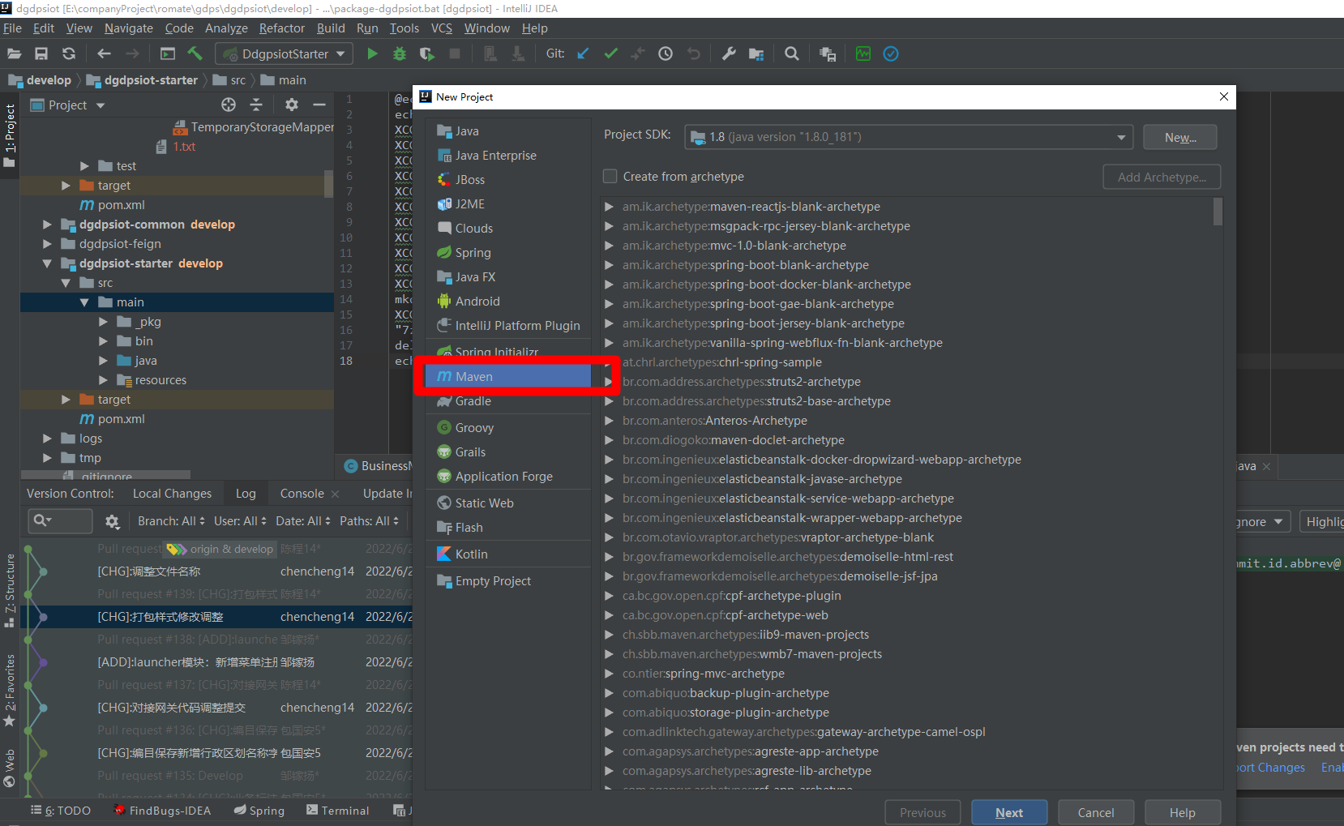The image size is (1344, 826).
Task: Expand spring-boot-blank-archetype entry
Action: point(609,265)
